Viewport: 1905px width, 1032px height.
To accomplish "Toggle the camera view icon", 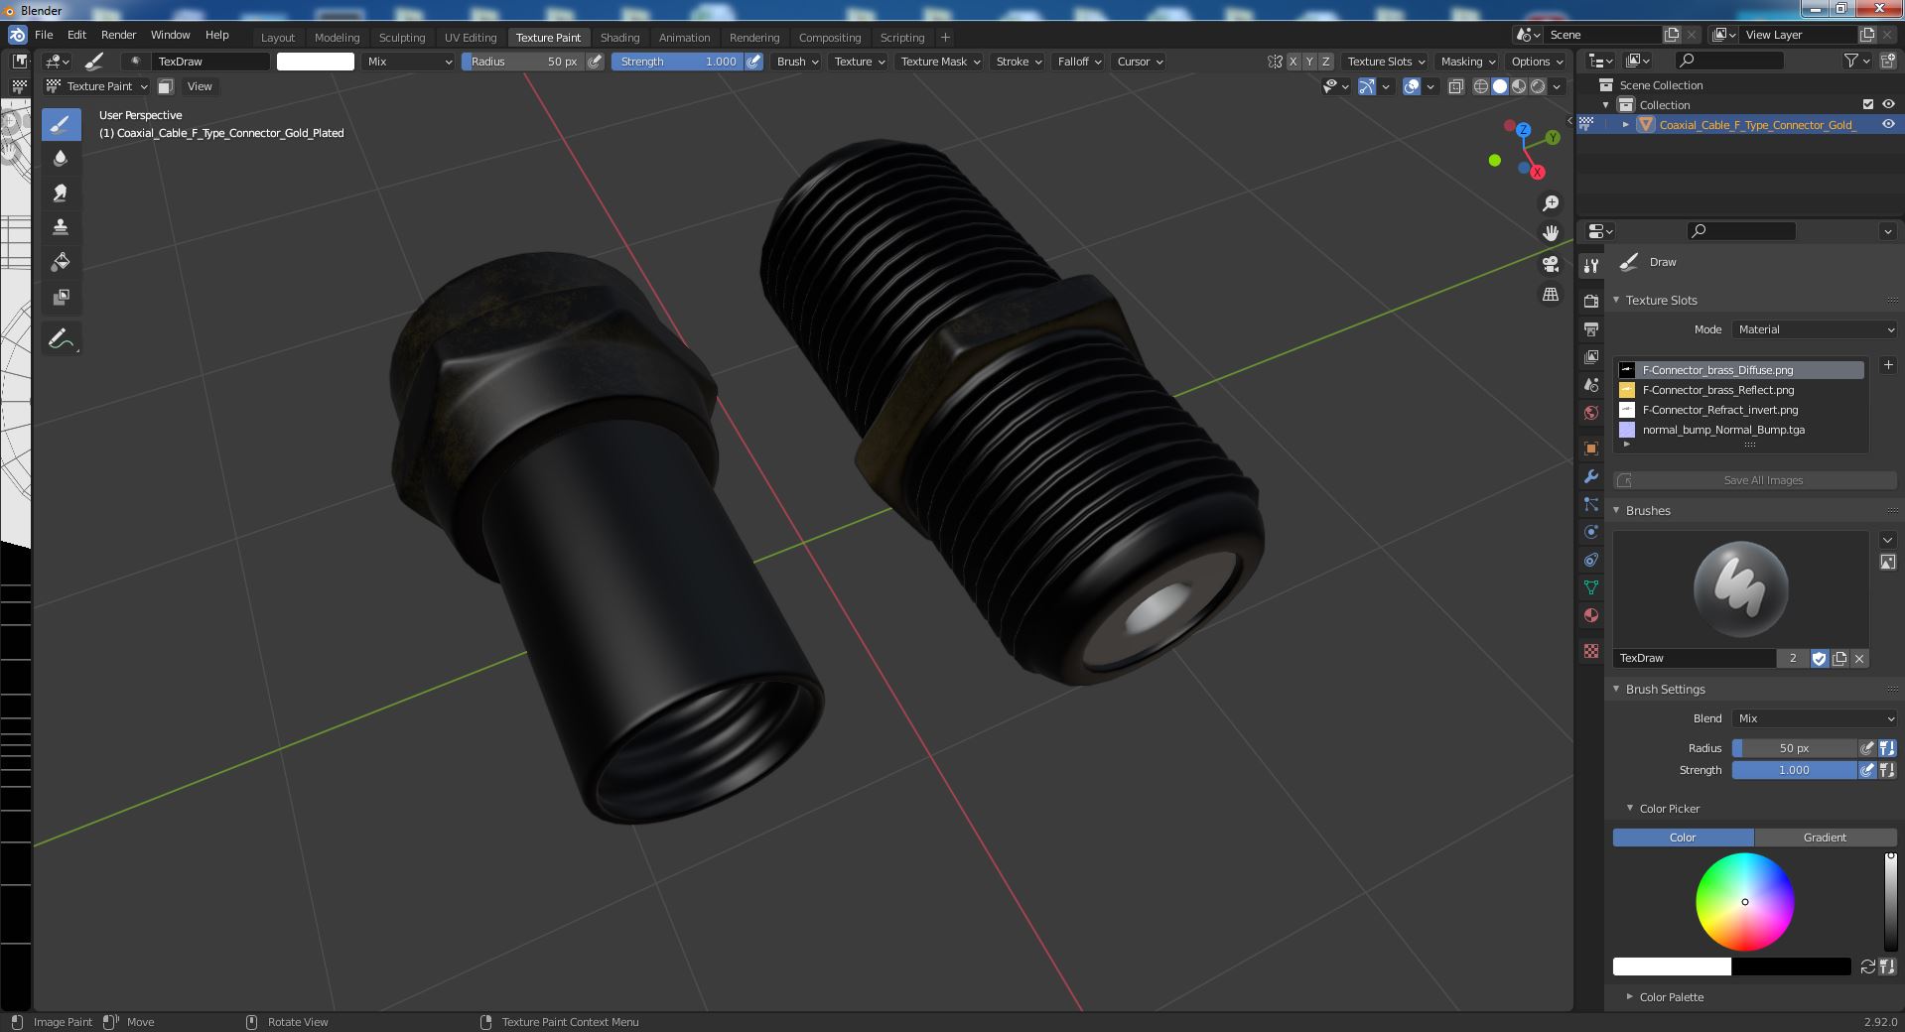I will tap(1550, 264).
